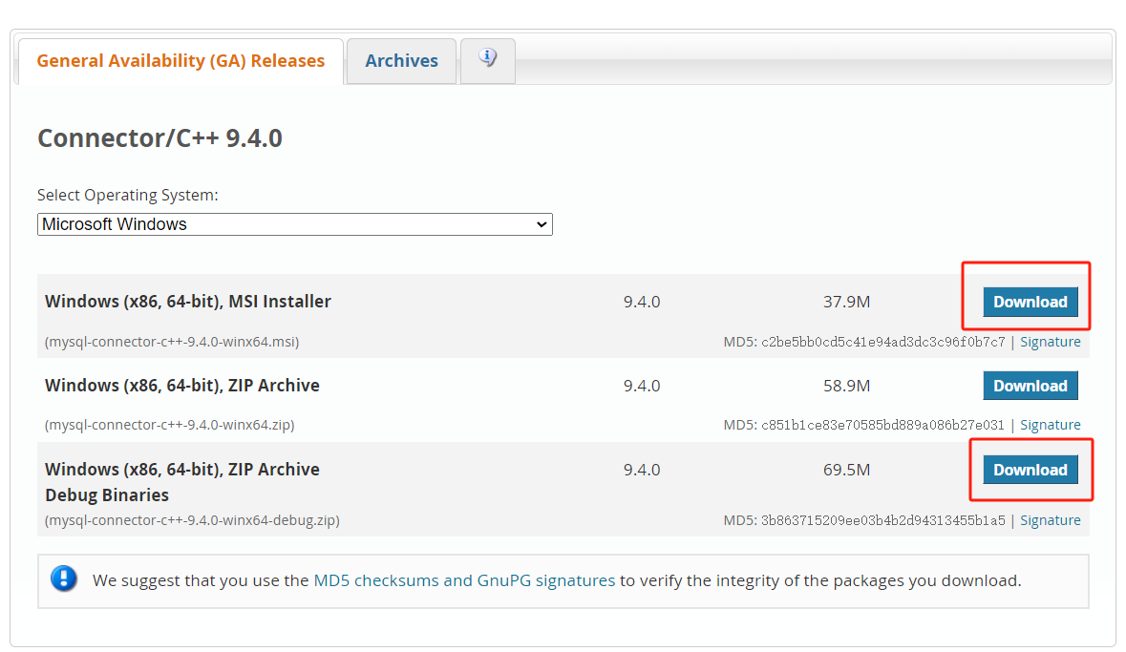Follow MD5 checksums and GnuPG signatures link
Screen dimensions: 1126x652
pyautogui.click(x=464, y=580)
